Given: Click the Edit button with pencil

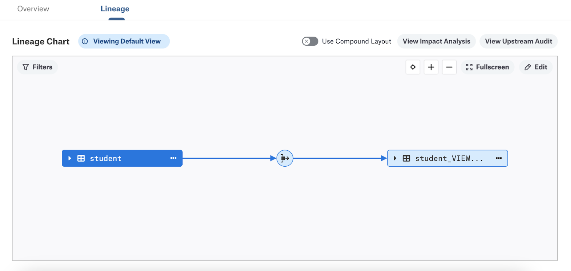Looking at the screenshot, I should (536, 67).
